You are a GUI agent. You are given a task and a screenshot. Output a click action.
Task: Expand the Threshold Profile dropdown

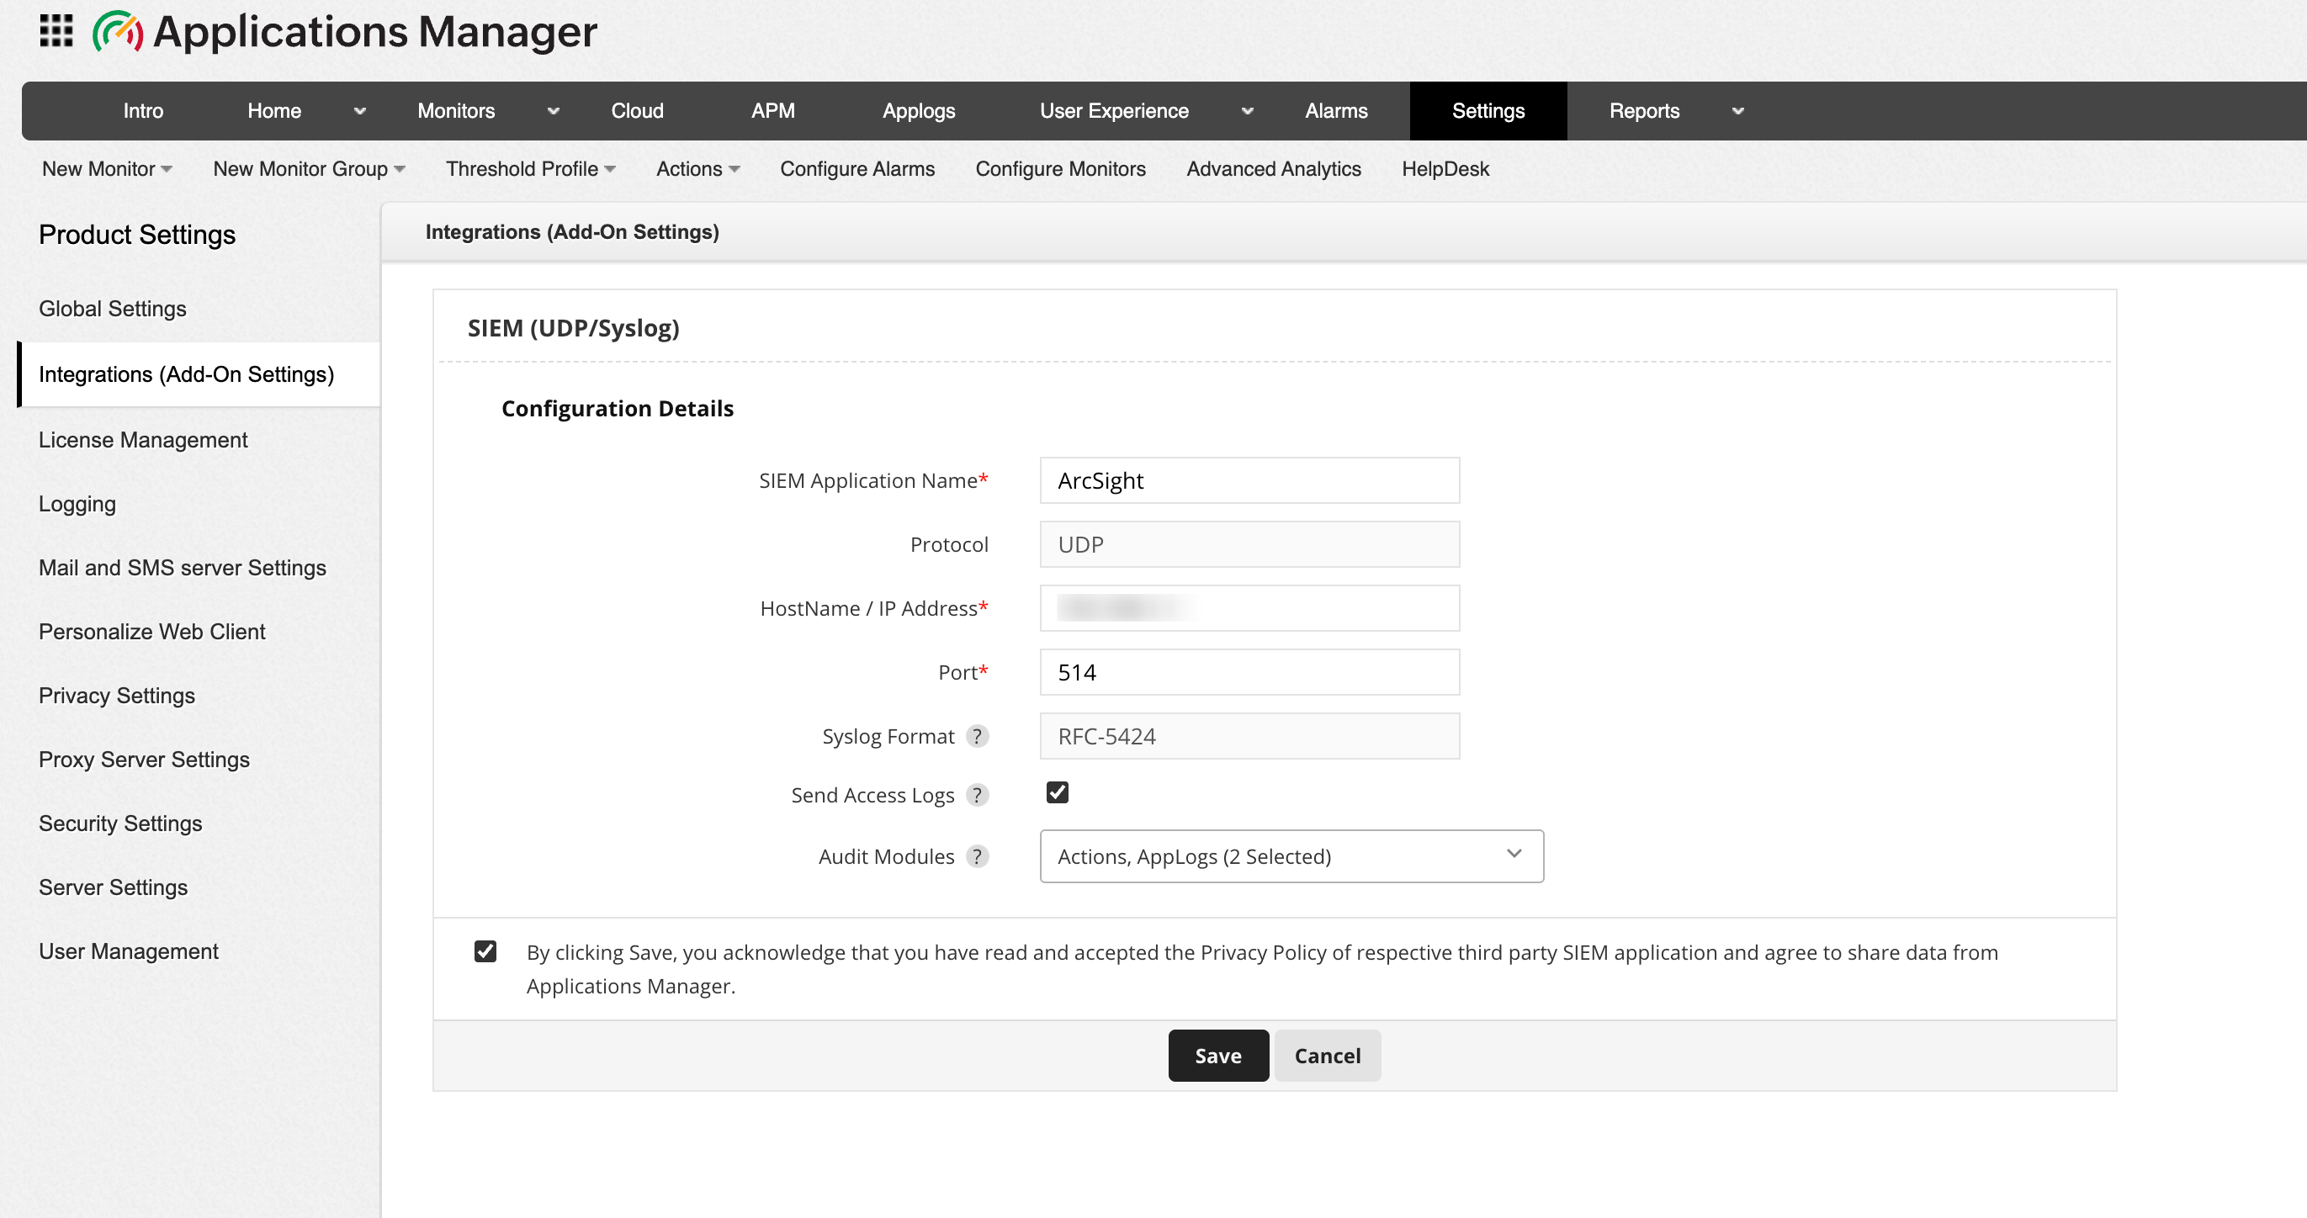[x=530, y=169]
